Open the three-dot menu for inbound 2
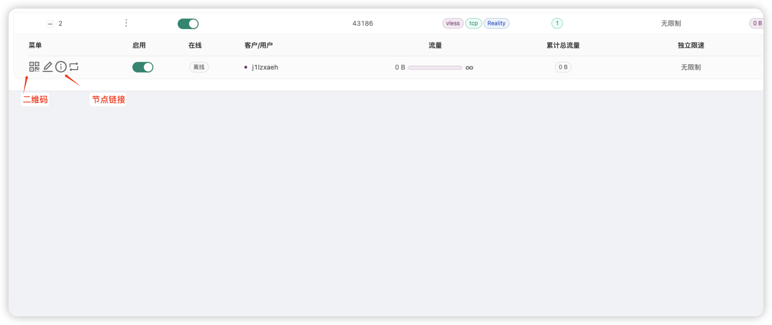This screenshot has height=325, width=772. click(x=126, y=23)
